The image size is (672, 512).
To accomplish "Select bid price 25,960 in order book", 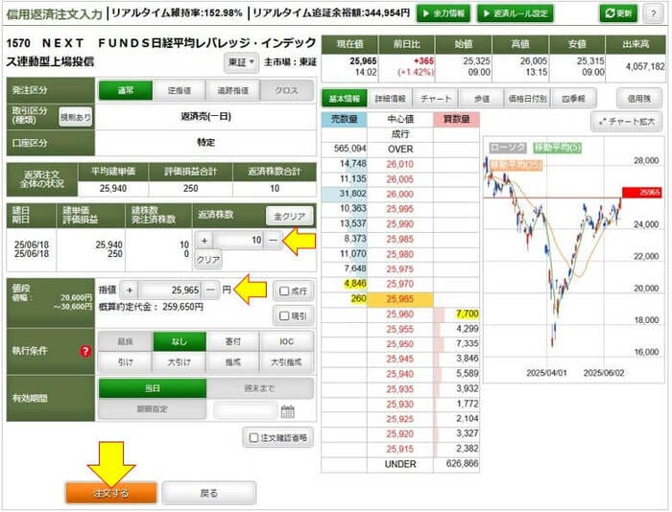I will [x=400, y=314].
